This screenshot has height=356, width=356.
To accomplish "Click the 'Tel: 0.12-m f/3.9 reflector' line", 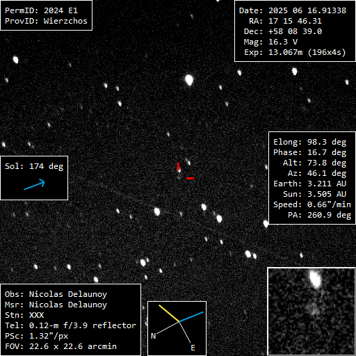I will [x=70, y=325].
